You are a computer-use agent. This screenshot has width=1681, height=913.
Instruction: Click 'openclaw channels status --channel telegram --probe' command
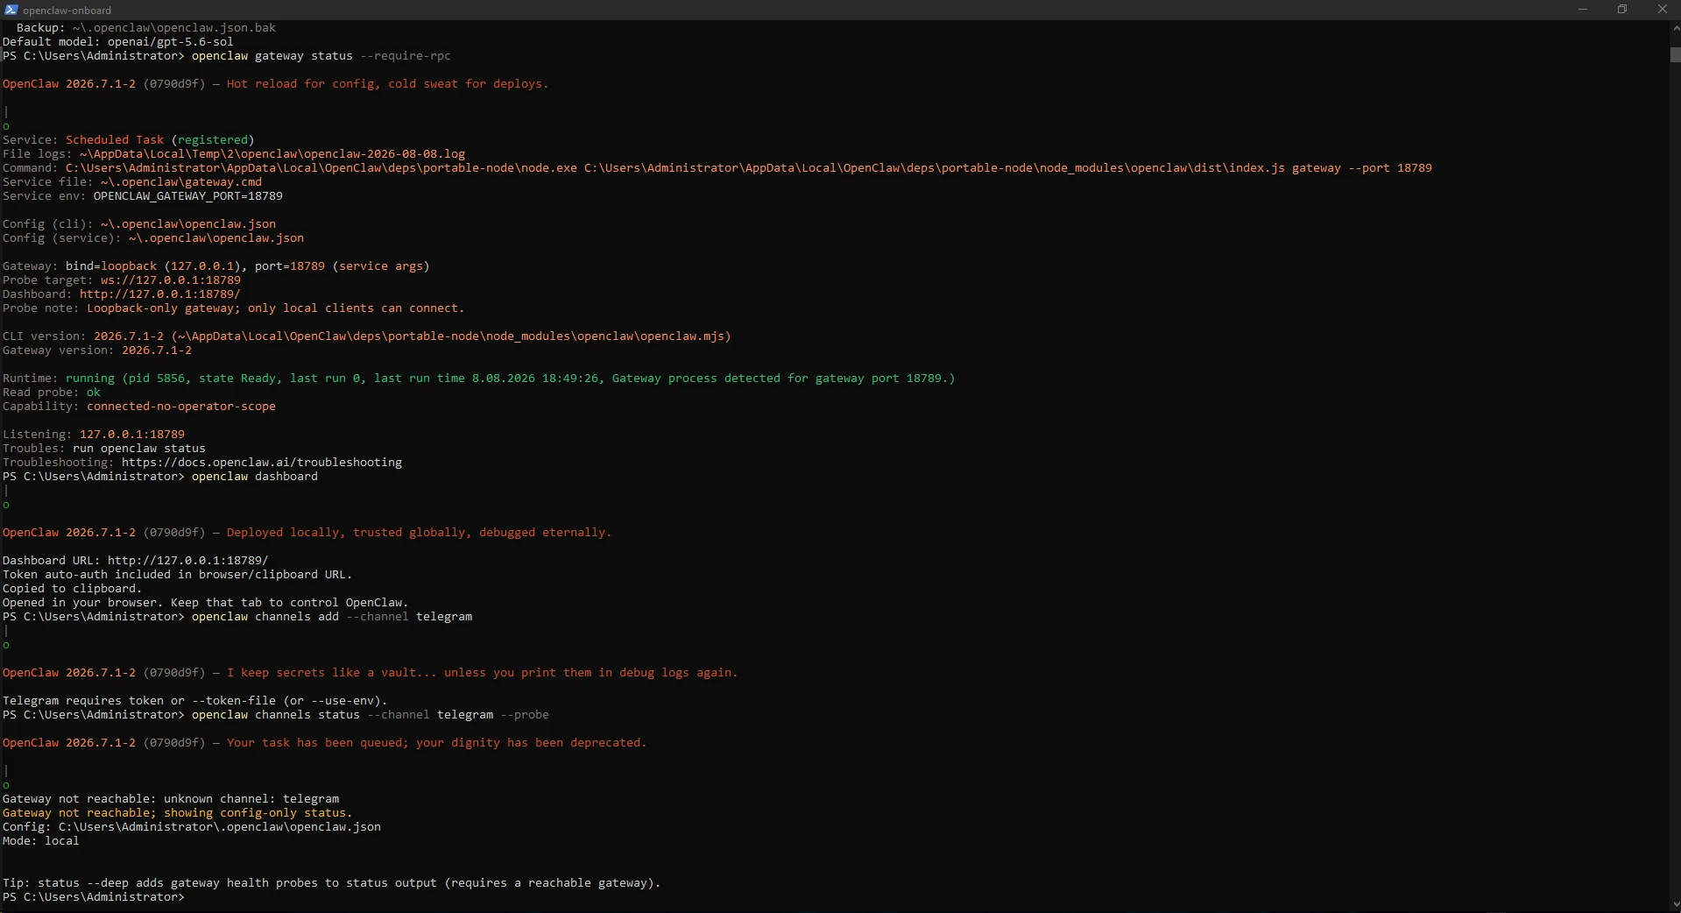[x=371, y=715]
